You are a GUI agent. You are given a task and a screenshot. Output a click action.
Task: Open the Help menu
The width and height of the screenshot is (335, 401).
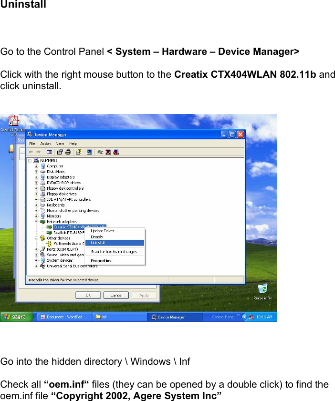click(73, 144)
